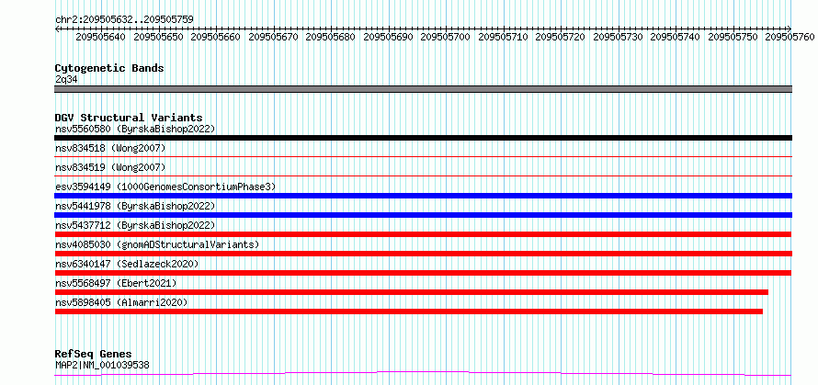Select the nsv6340147 Sedlazeck2020 red bar
This screenshot has height=385, width=818.
point(423,273)
